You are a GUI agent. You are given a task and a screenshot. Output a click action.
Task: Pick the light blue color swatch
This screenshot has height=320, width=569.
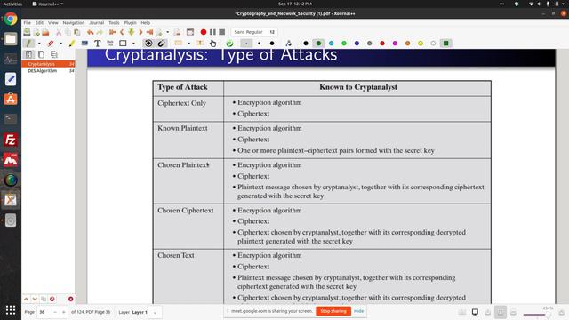point(331,44)
